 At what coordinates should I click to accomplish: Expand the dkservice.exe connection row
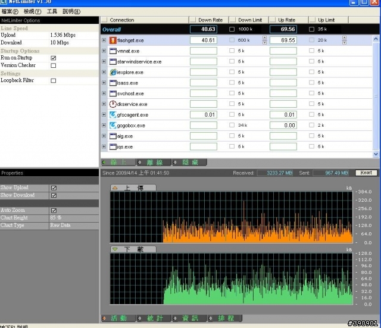pyautogui.click(x=104, y=104)
